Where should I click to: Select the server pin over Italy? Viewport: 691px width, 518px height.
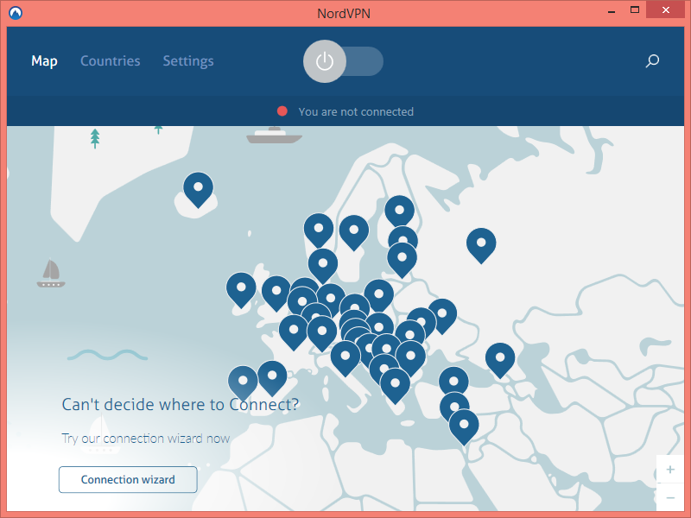point(345,358)
